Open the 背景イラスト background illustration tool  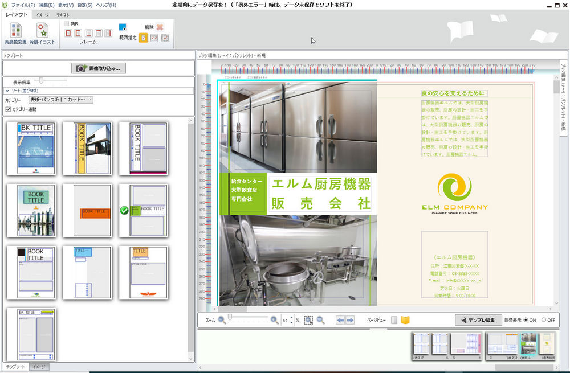43,31
